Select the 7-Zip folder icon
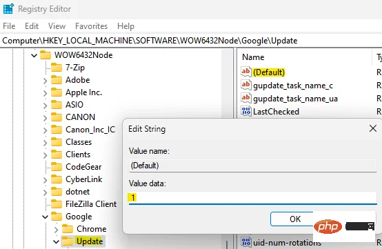382x249 pixels. tap(57, 67)
